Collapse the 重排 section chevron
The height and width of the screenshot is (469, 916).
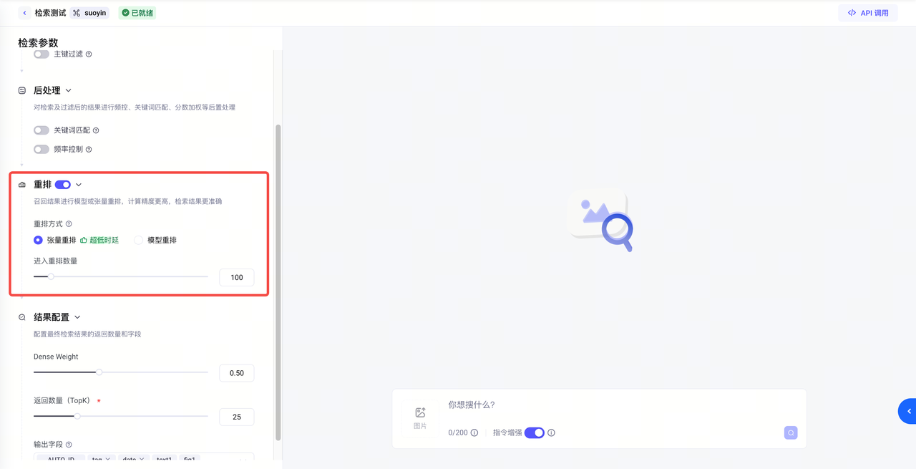coord(79,185)
